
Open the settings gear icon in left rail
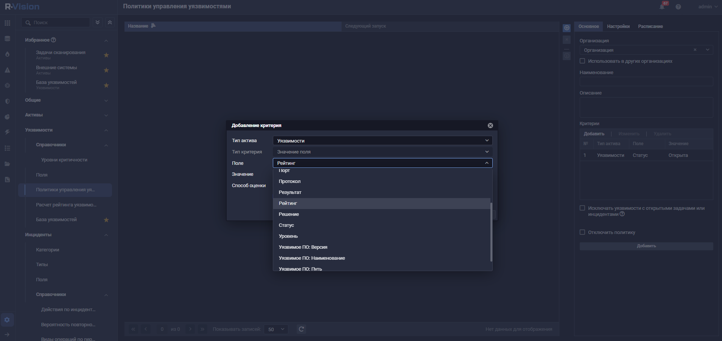point(7,320)
